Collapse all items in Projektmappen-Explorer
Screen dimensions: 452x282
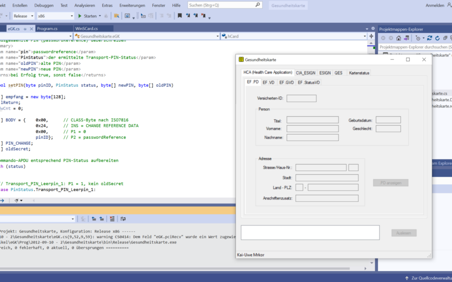pos(445,38)
